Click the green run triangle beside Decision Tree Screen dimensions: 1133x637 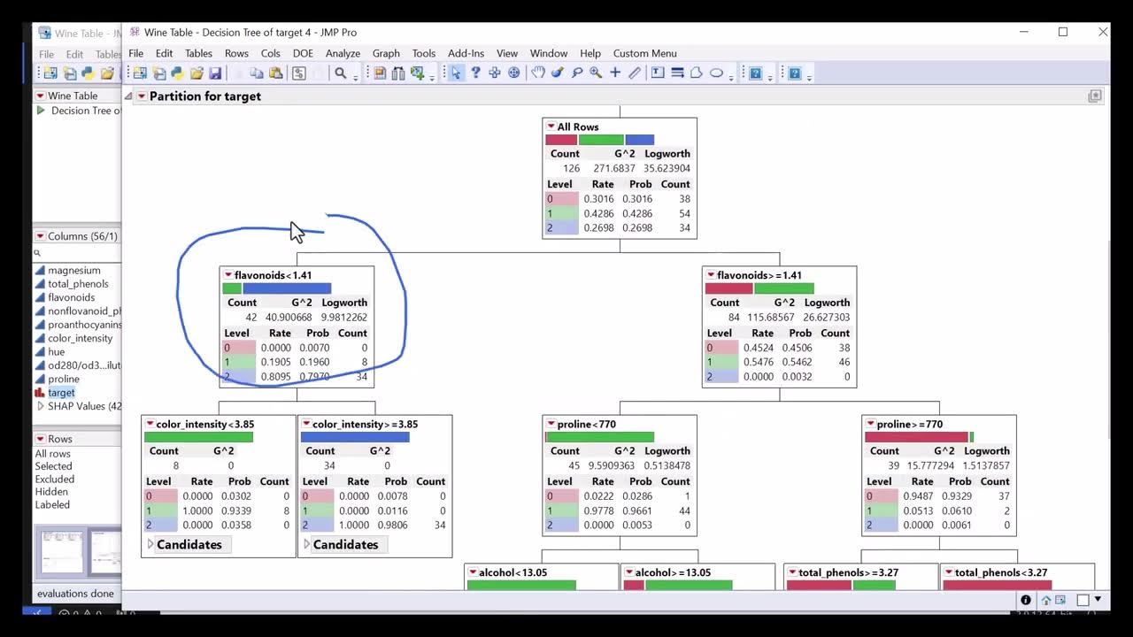[x=41, y=111]
